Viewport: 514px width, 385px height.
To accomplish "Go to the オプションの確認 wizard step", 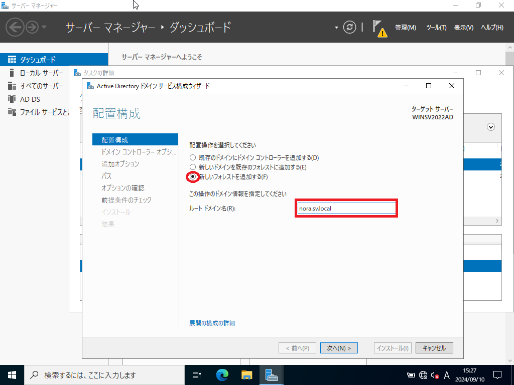I will pyautogui.click(x=122, y=188).
